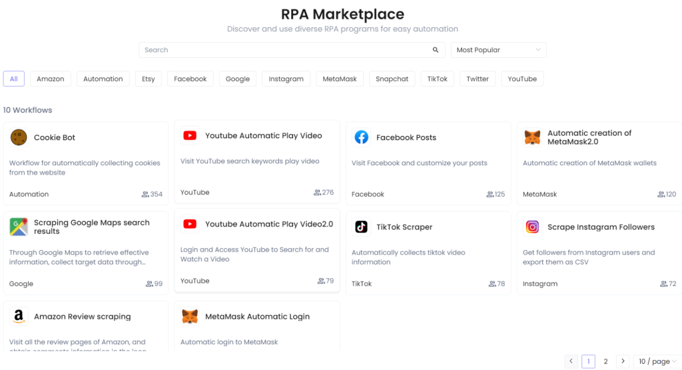682x370 pixels.
Task: Click the users icon beside 72
Action: click(663, 284)
